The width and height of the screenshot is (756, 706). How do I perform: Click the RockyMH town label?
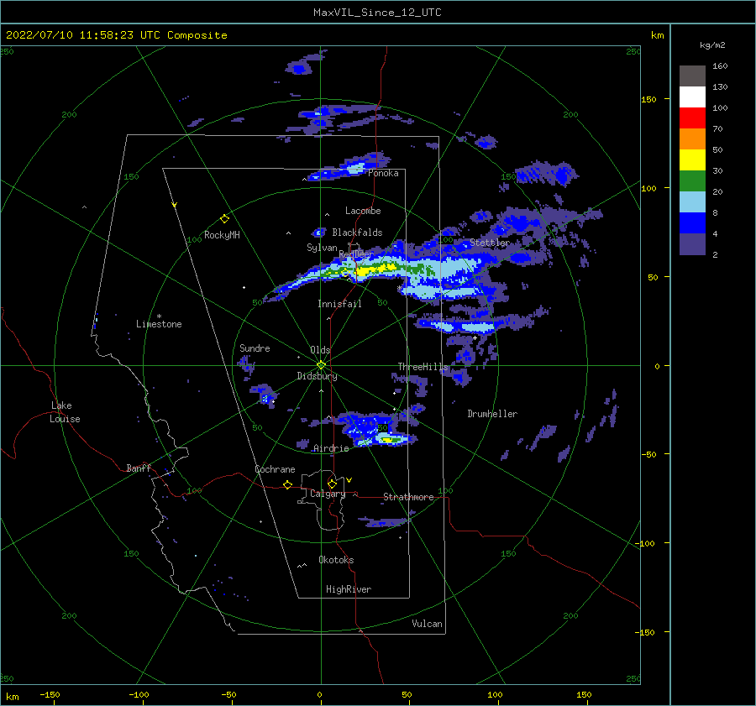[x=222, y=235]
